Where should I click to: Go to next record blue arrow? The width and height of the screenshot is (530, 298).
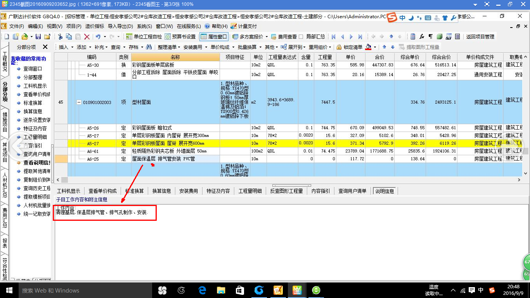tap(351, 36)
